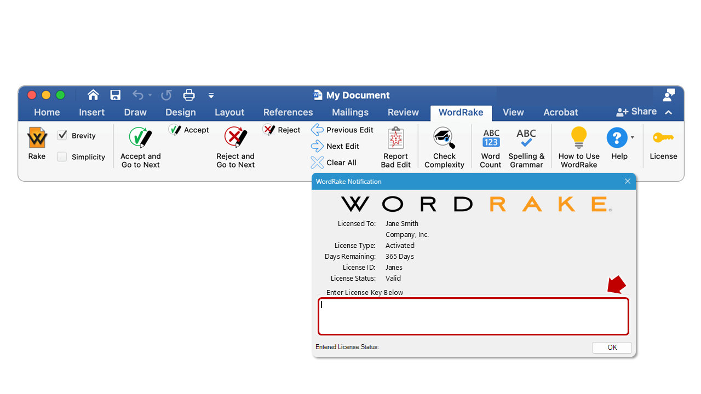Open the Acrobat tab
The image size is (701, 394).
561,112
